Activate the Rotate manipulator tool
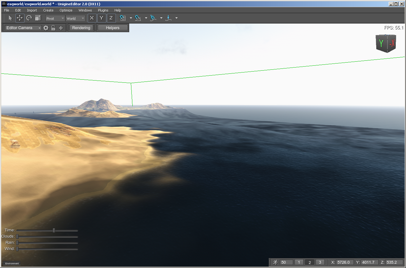This screenshot has height=268, width=406. point(29,18)
